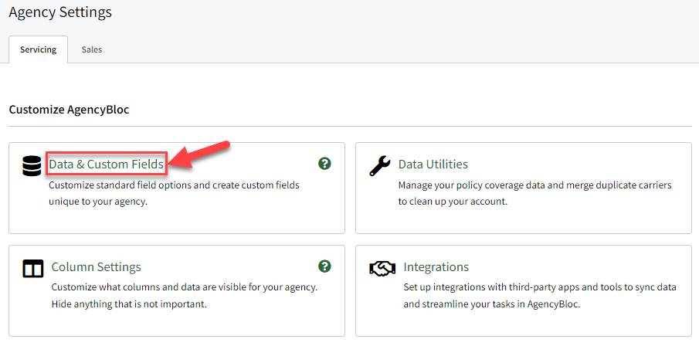Open help for Column Settings
699x346 pixels.
click(324, 266)
